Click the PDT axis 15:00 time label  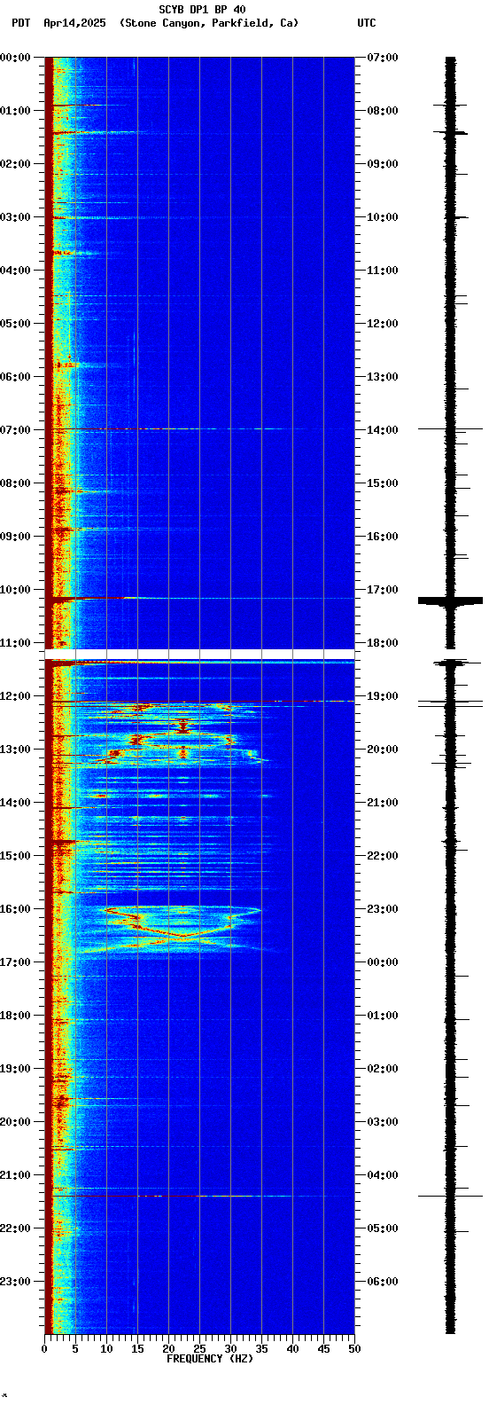click(x=16, y=856)
